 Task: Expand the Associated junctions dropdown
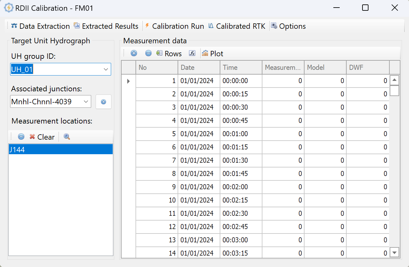coord(86,102)
